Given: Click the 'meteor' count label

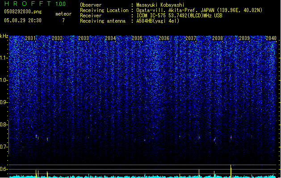Looking at the screenshot, I should (x=63, y=14).
